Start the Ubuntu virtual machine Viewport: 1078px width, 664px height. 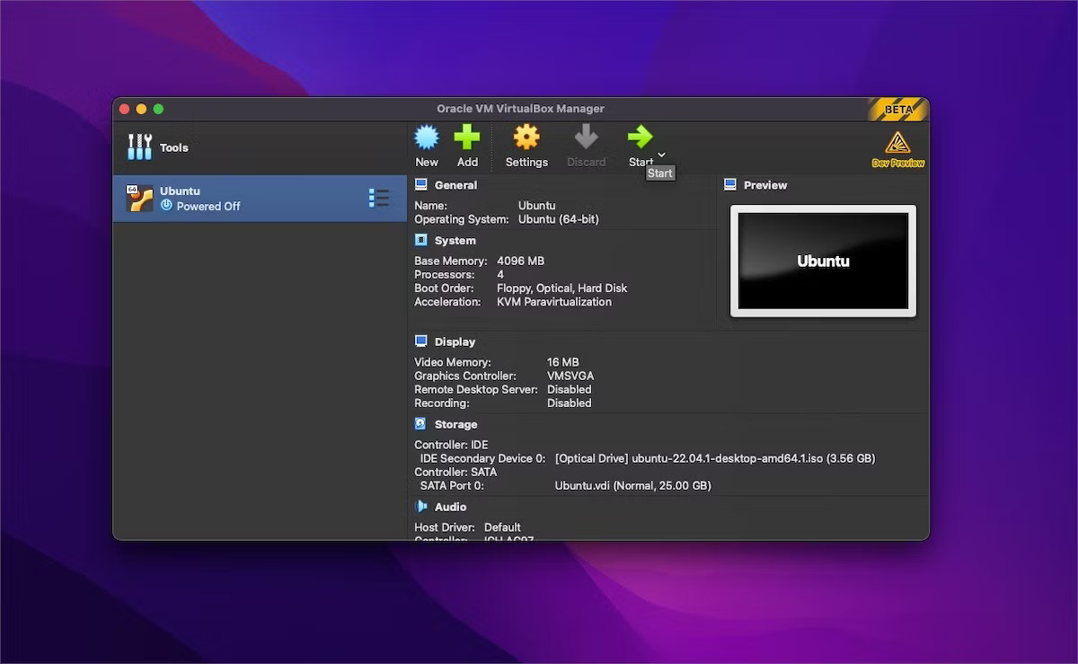[641, 144]
